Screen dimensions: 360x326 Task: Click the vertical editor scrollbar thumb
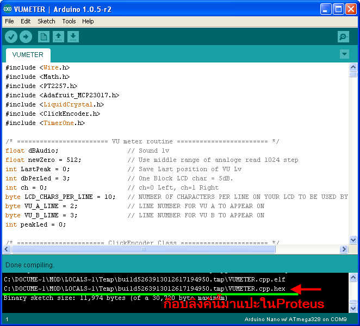(353, 74)
